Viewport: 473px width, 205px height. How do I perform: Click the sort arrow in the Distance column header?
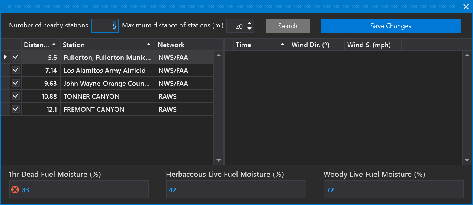(54, 45)
